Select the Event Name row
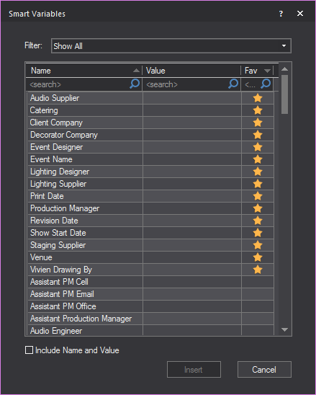 point(150,159)
